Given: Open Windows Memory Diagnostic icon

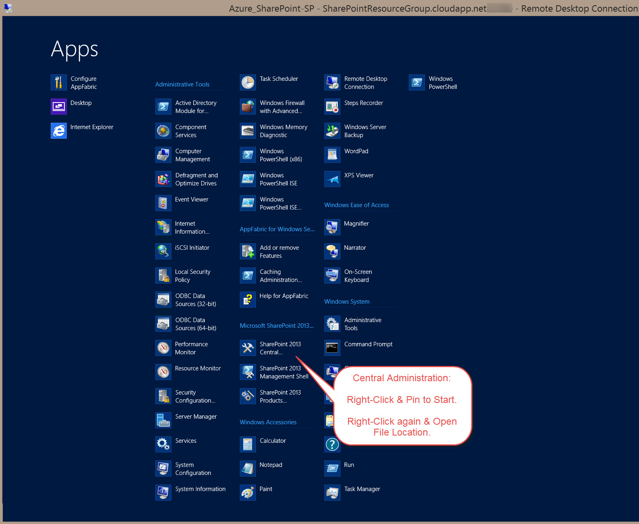Looking at the screenshot, I should (x=248, y=131).
